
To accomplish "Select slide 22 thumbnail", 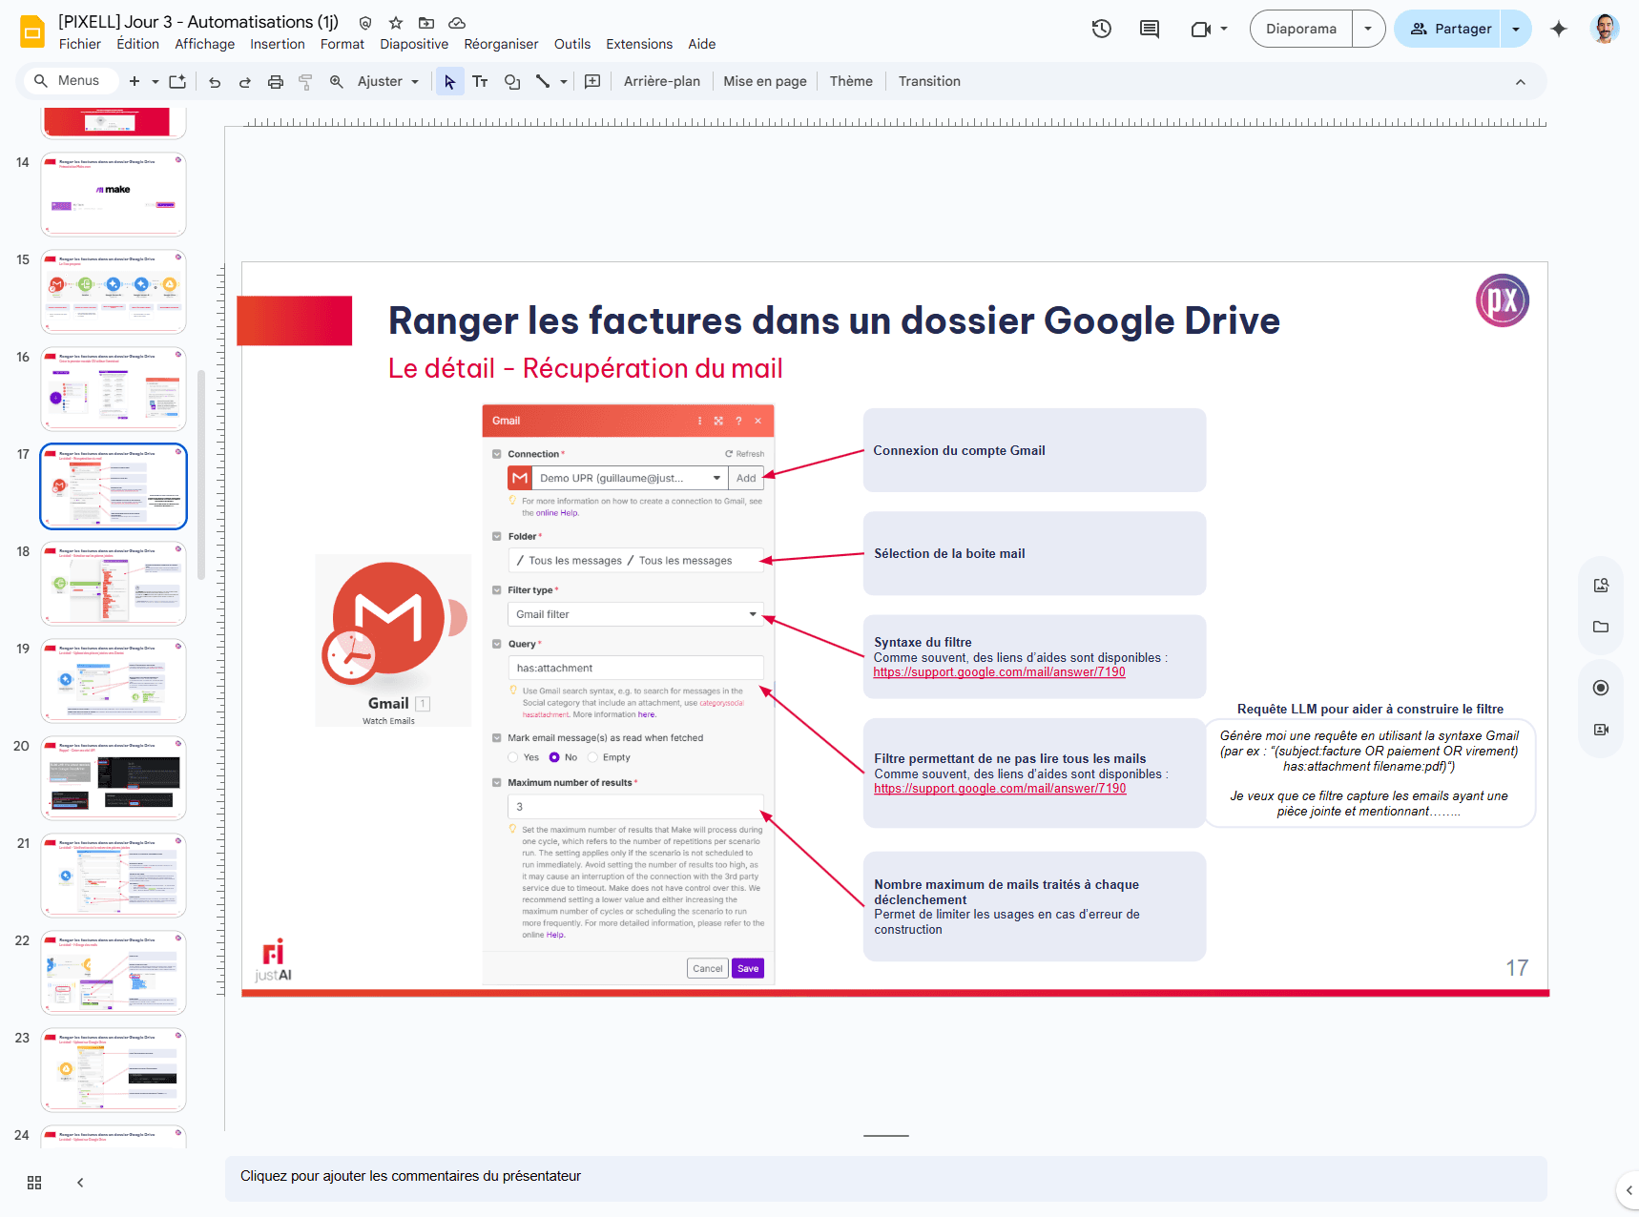I will tap(114, 972).
